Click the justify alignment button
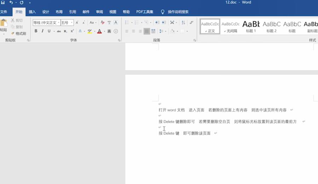 147,31
